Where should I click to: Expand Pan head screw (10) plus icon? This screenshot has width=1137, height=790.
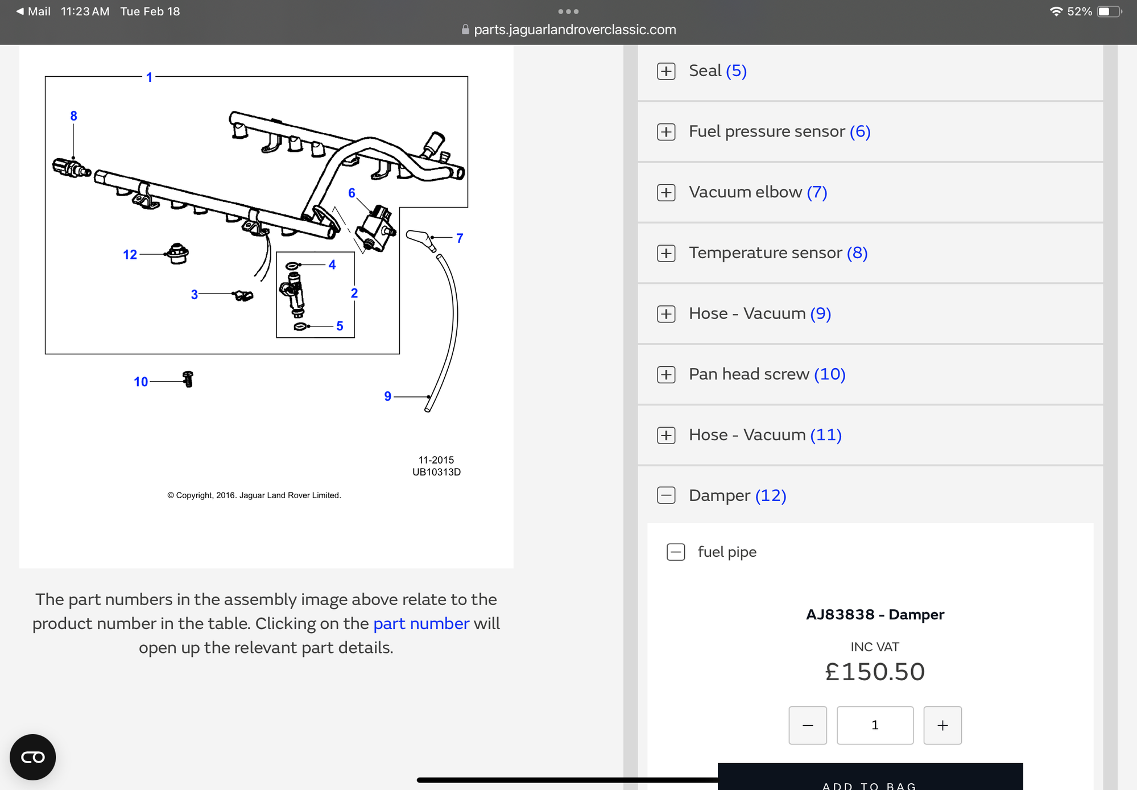coord(666,374)
